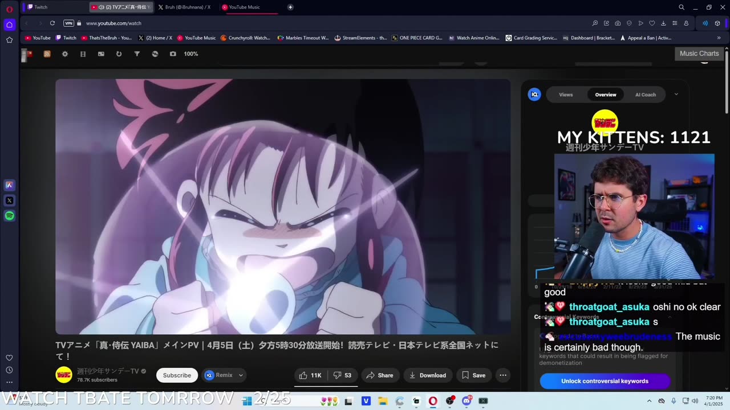Open the three-dot more actions menu
Screen dimensions: 730x410
click(502, 375)
